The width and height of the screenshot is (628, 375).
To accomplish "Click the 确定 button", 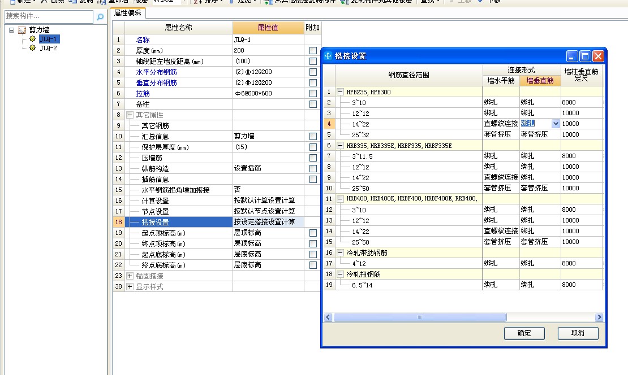I will tap(524, 333).
